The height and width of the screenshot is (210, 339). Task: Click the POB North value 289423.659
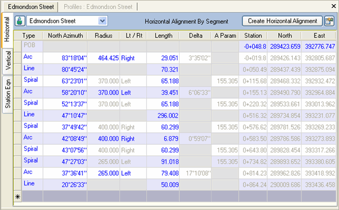[285, 46]
